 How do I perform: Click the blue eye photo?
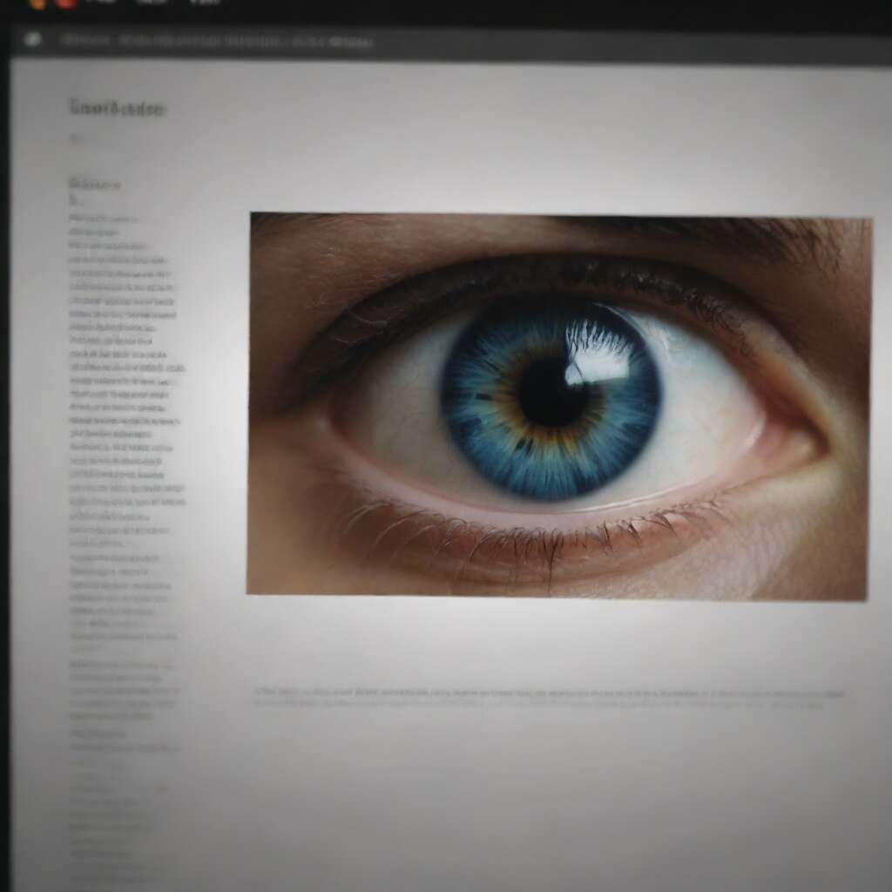[557, 405]
